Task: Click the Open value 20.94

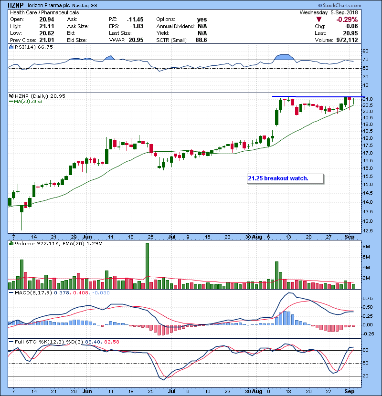Action: click(x=47, y=20)
